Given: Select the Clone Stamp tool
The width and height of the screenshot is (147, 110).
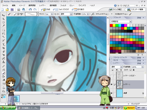Looking at the screenshot, I should (x=3, y=62).
